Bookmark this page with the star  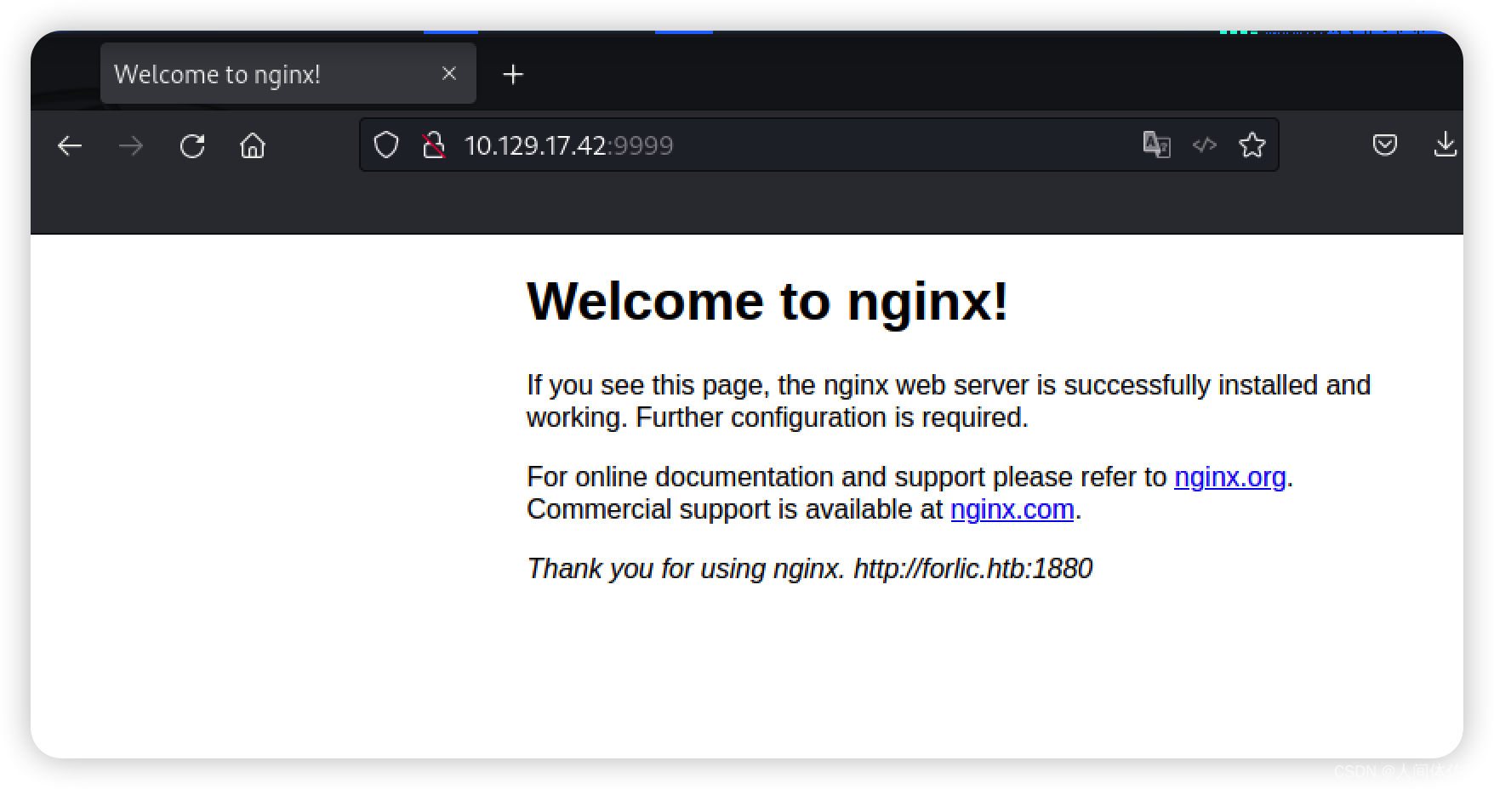tap(1252, 145)
